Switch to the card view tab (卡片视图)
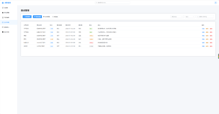Screen dimensions: 219x114 (47, 17)
